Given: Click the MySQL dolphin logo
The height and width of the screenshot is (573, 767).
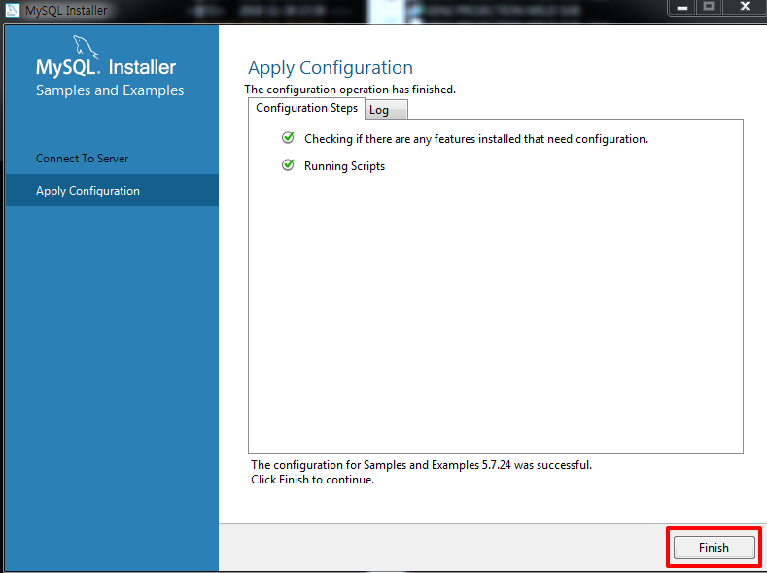Looking at the screenshot, I should point(86,47).
